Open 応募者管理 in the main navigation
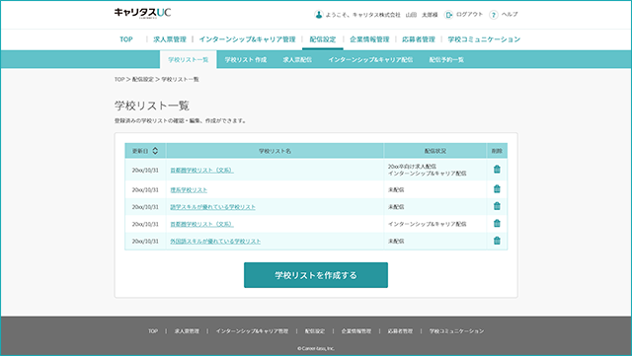The width and height of the screenshot is (632, 356). coord(419,39)
